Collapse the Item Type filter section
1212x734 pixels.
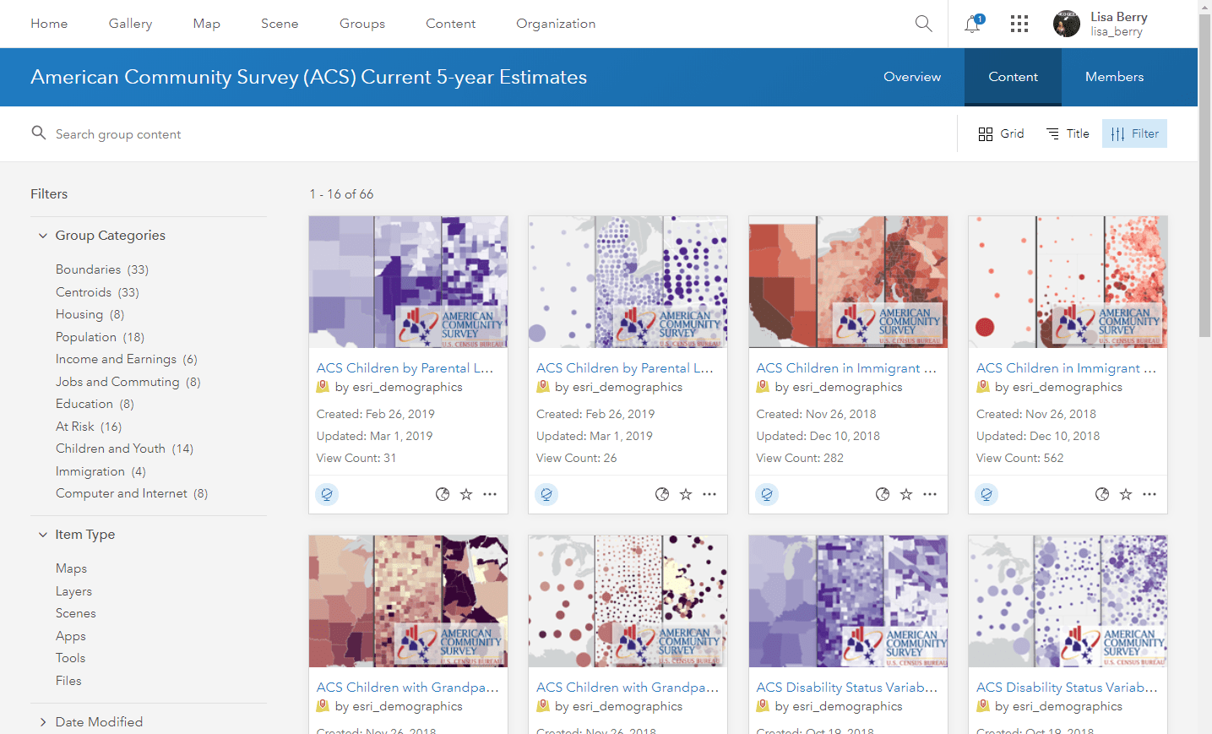coord(77,535)
